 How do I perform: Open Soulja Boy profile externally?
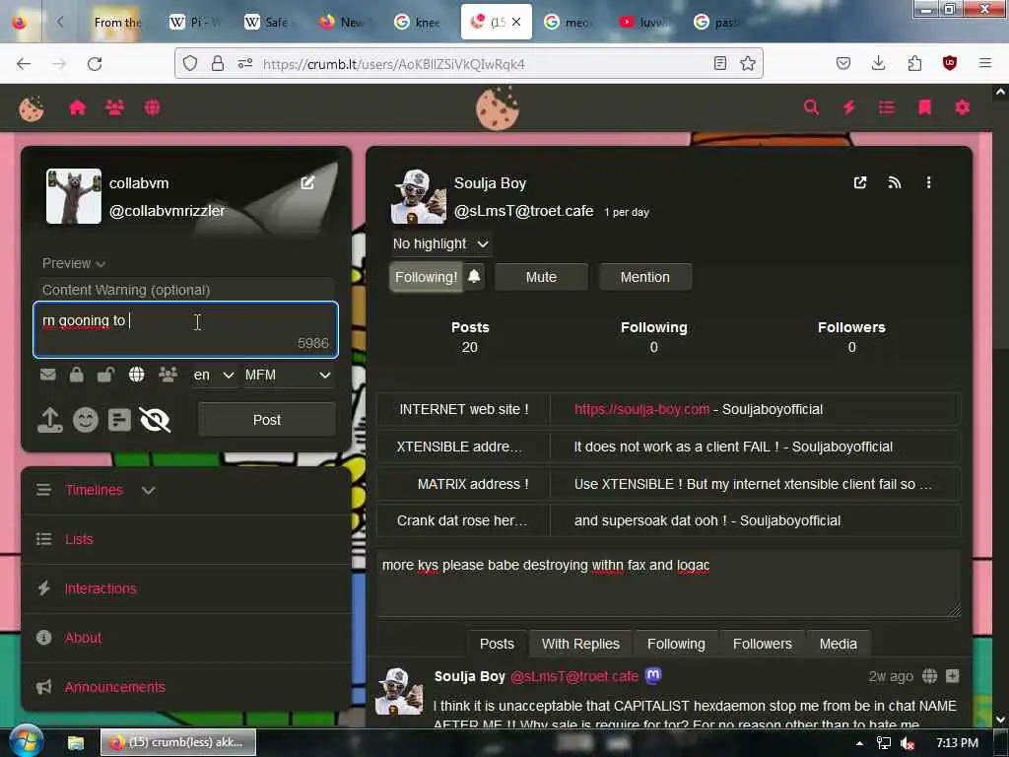pos(859,182)
